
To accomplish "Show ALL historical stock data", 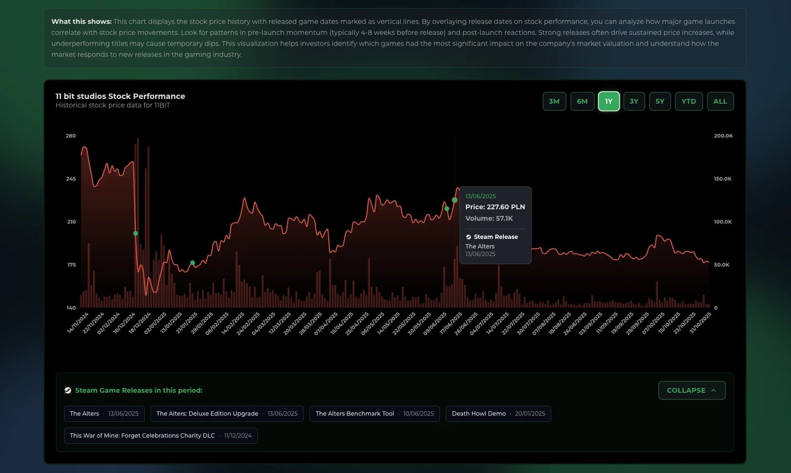I will (x=720, y=101).
